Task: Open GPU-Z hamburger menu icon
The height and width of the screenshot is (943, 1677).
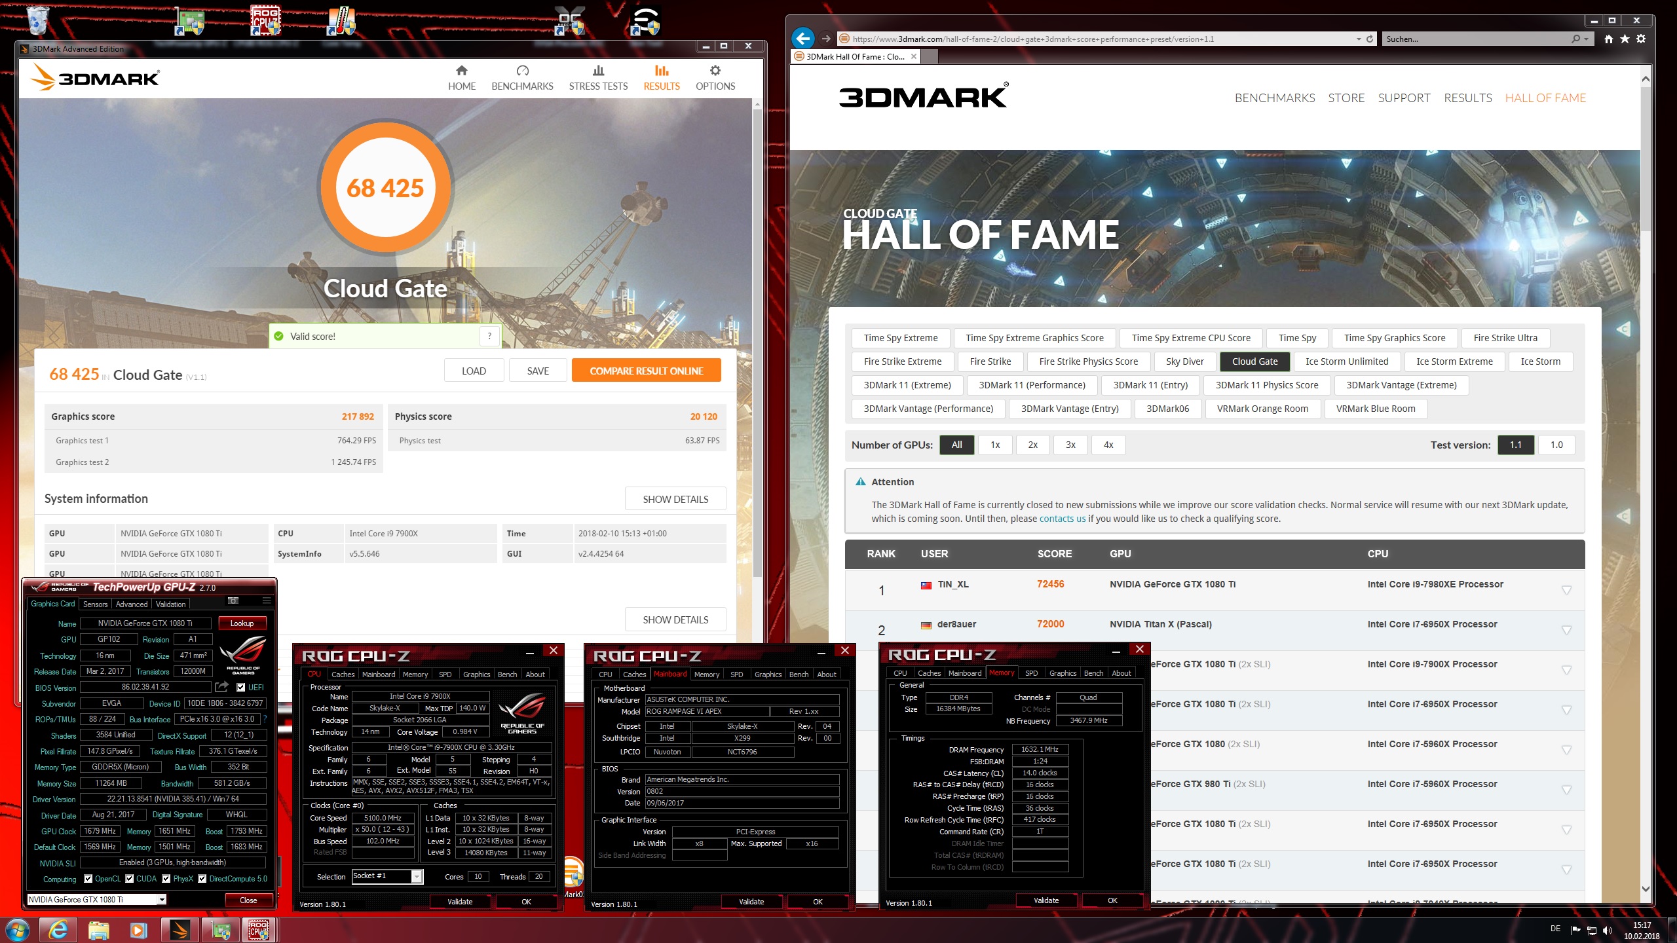Action: [x=266, y=601]
